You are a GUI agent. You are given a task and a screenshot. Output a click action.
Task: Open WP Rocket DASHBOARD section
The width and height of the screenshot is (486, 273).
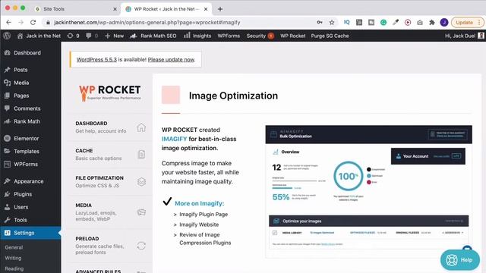coord(110,127)
